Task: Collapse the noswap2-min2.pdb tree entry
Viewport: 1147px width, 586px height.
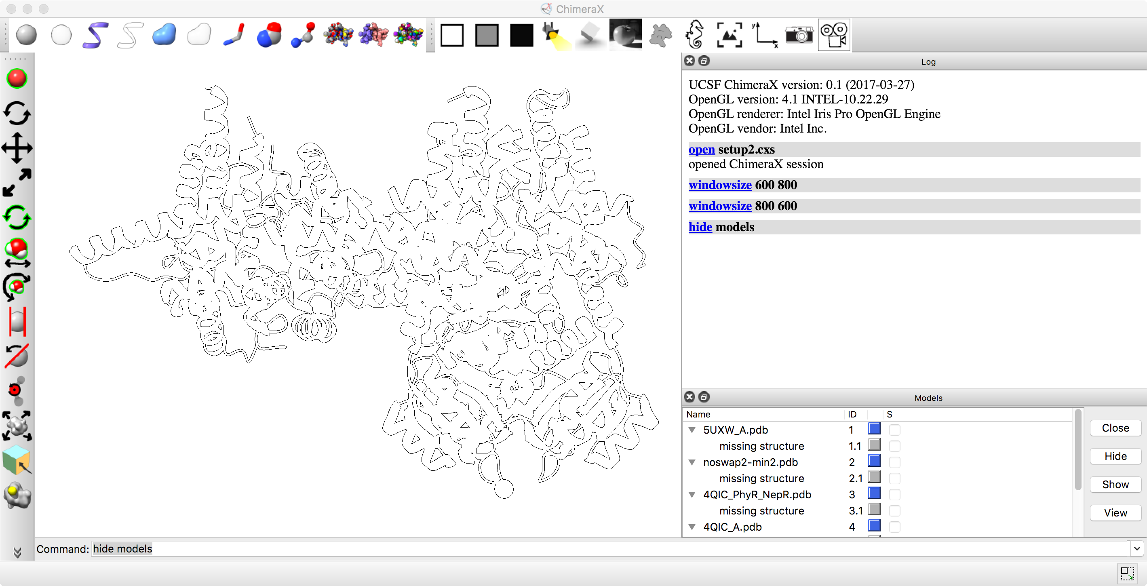Action: point(692,462)
